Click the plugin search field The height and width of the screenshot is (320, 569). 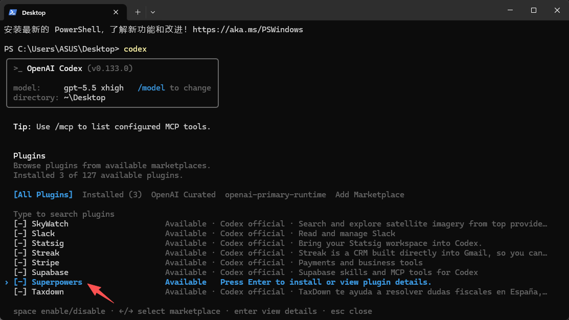[64, 214]
